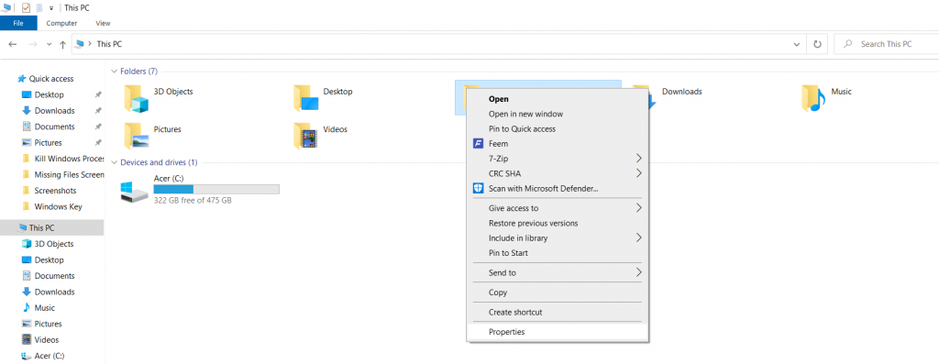Open the Windows Key folder in sidebar

point(58,206)
